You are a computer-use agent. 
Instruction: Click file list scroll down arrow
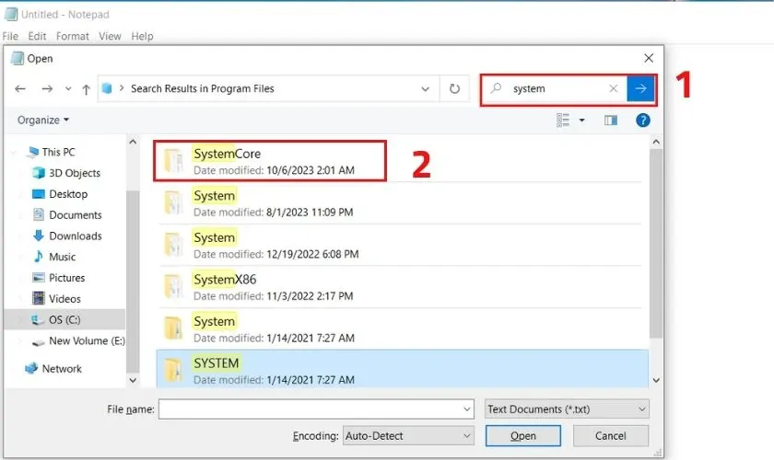click(x=656, y=380)
